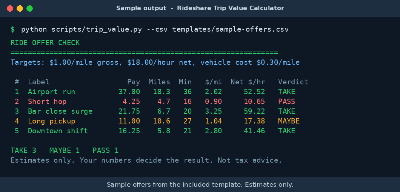Click the '$/mi' column header
The image size is (400, 192).
pos(214,82)
